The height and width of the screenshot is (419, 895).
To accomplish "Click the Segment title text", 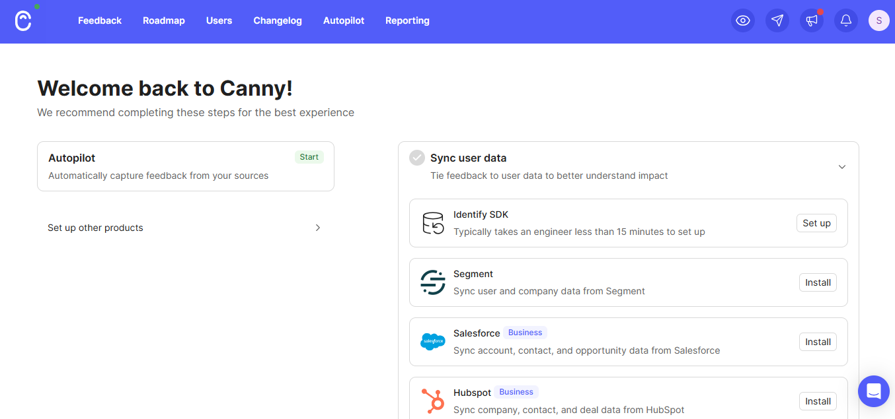I will [473, 274].
